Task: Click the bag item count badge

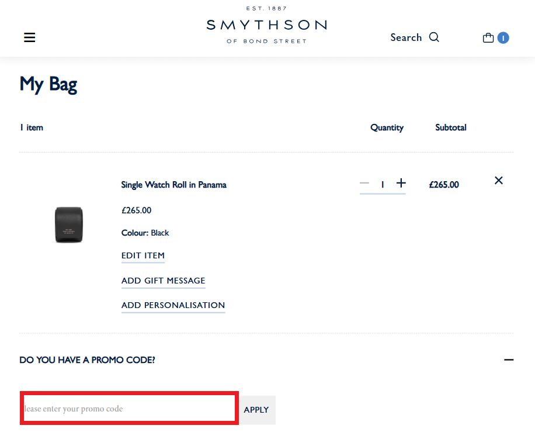Action: [503, 37]
